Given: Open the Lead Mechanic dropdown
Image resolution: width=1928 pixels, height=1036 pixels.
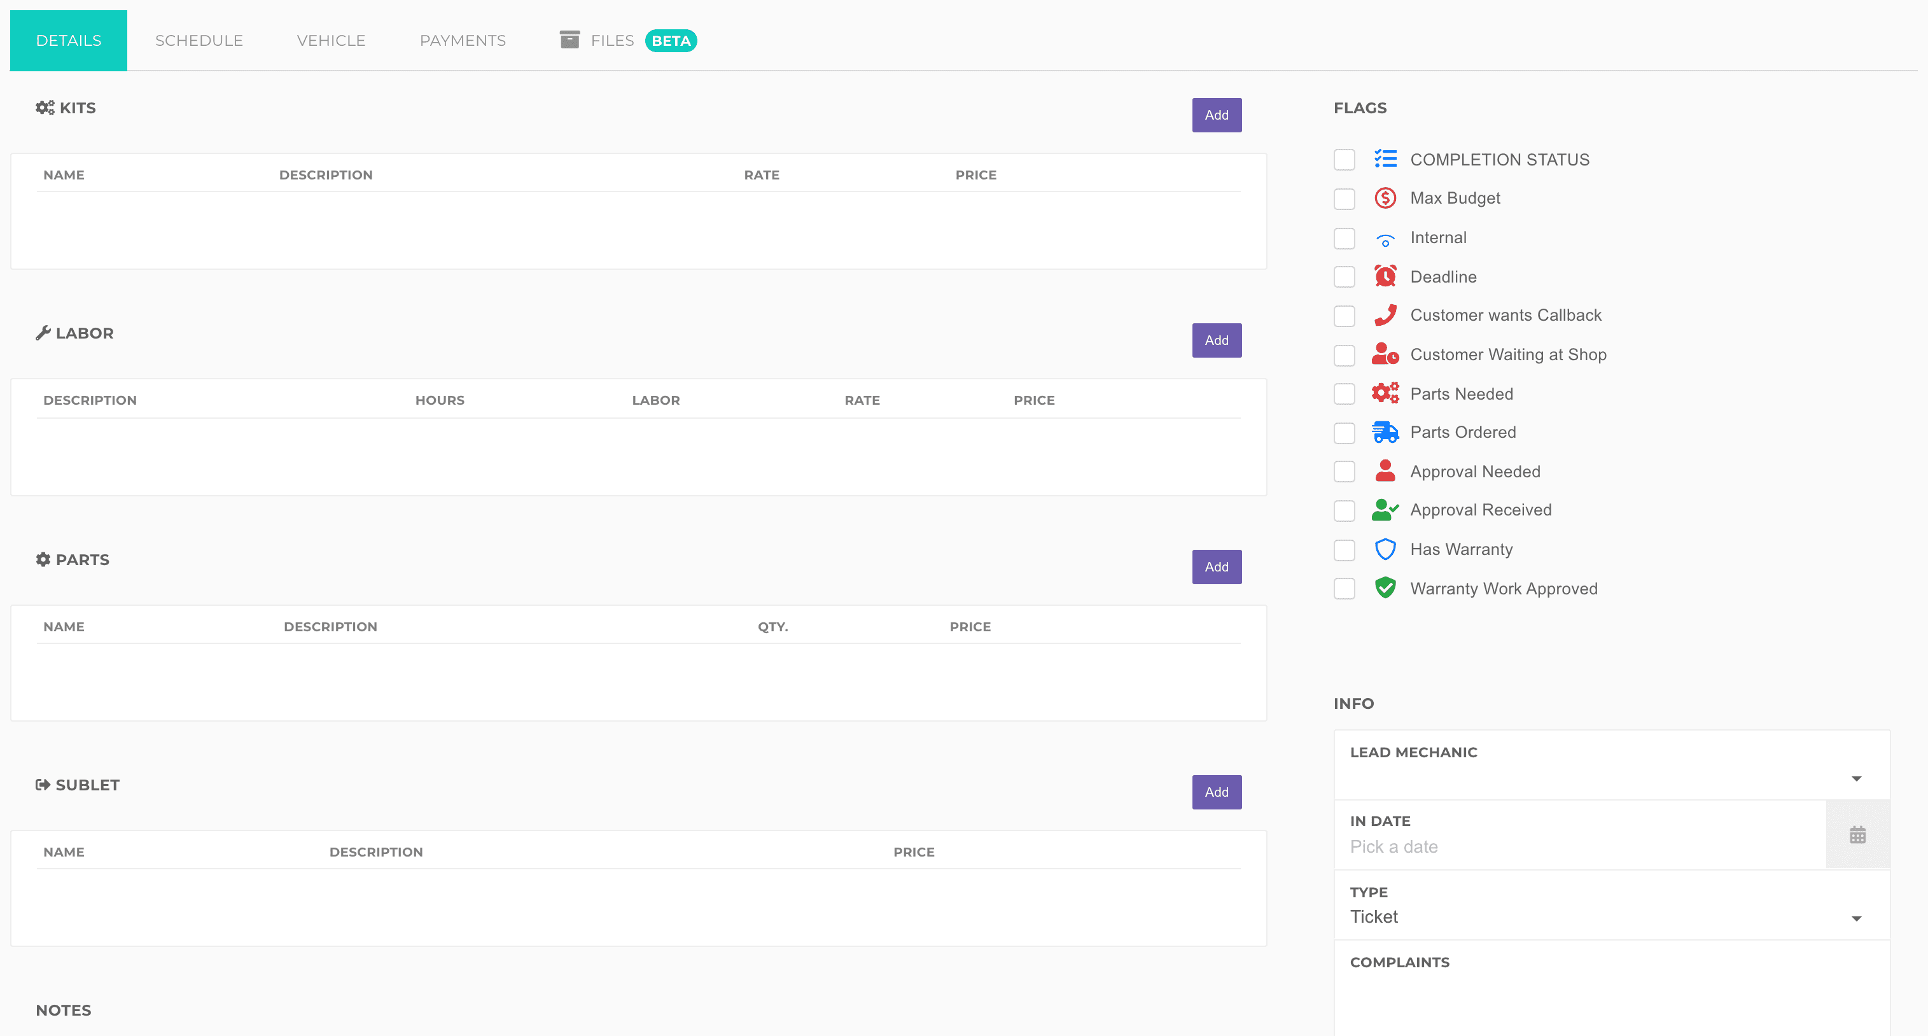Looking at the screenshot, I should [x=1610, y=778].
